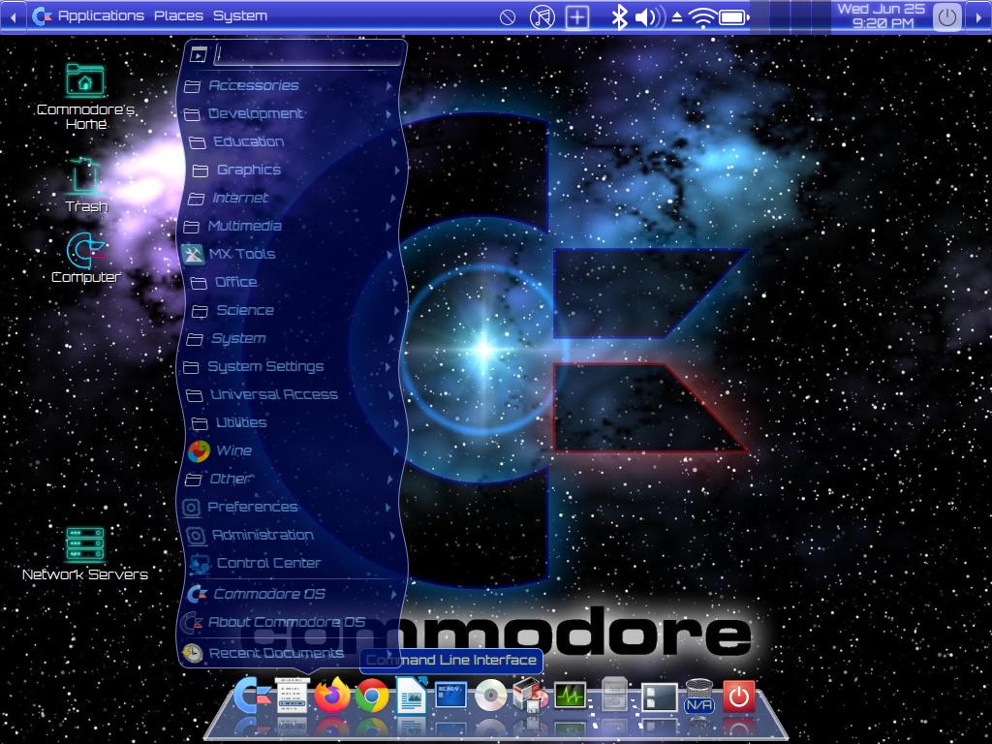Open the file cabinet dock icon

coord(614,695)
